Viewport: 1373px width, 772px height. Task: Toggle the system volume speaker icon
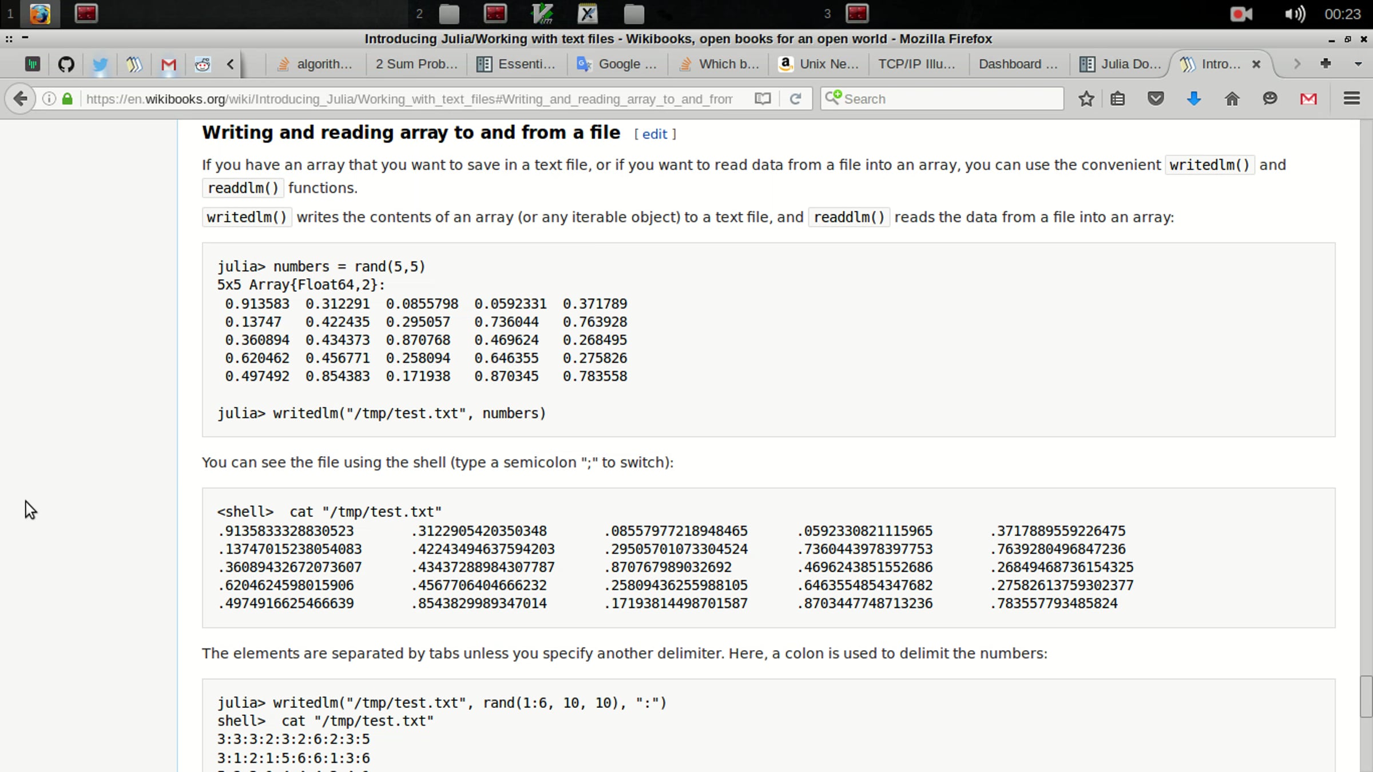point(1295,14)
